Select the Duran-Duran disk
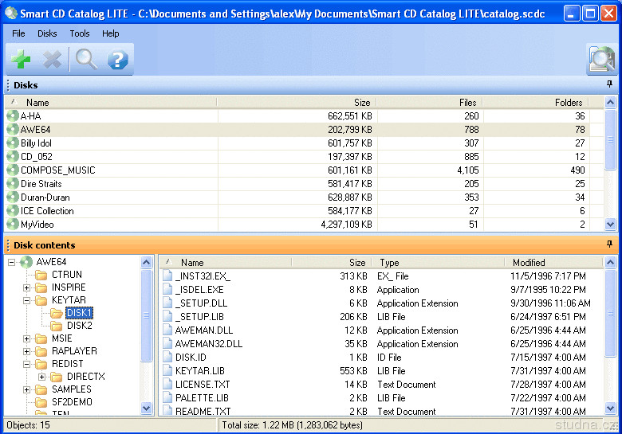This screenshot has height=434, width=622. (298, 197)
